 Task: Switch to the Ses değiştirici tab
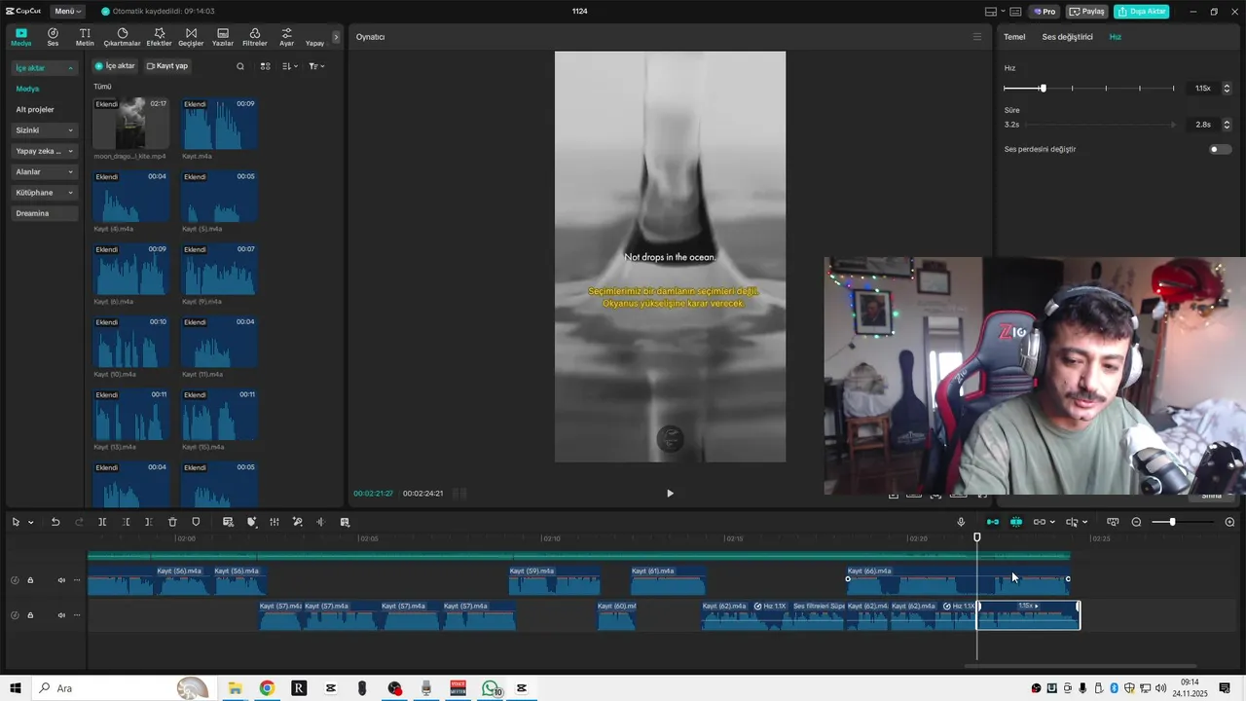pos(1067,37)
